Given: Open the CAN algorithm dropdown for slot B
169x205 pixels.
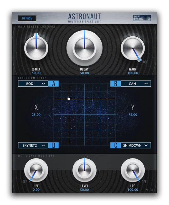Looking at the screenshot, I should [136, 84].
